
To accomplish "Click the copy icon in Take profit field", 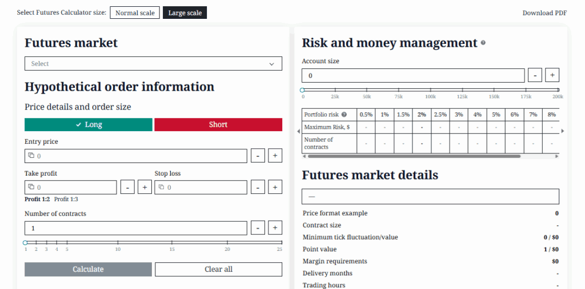I will (x=31, y=187).
